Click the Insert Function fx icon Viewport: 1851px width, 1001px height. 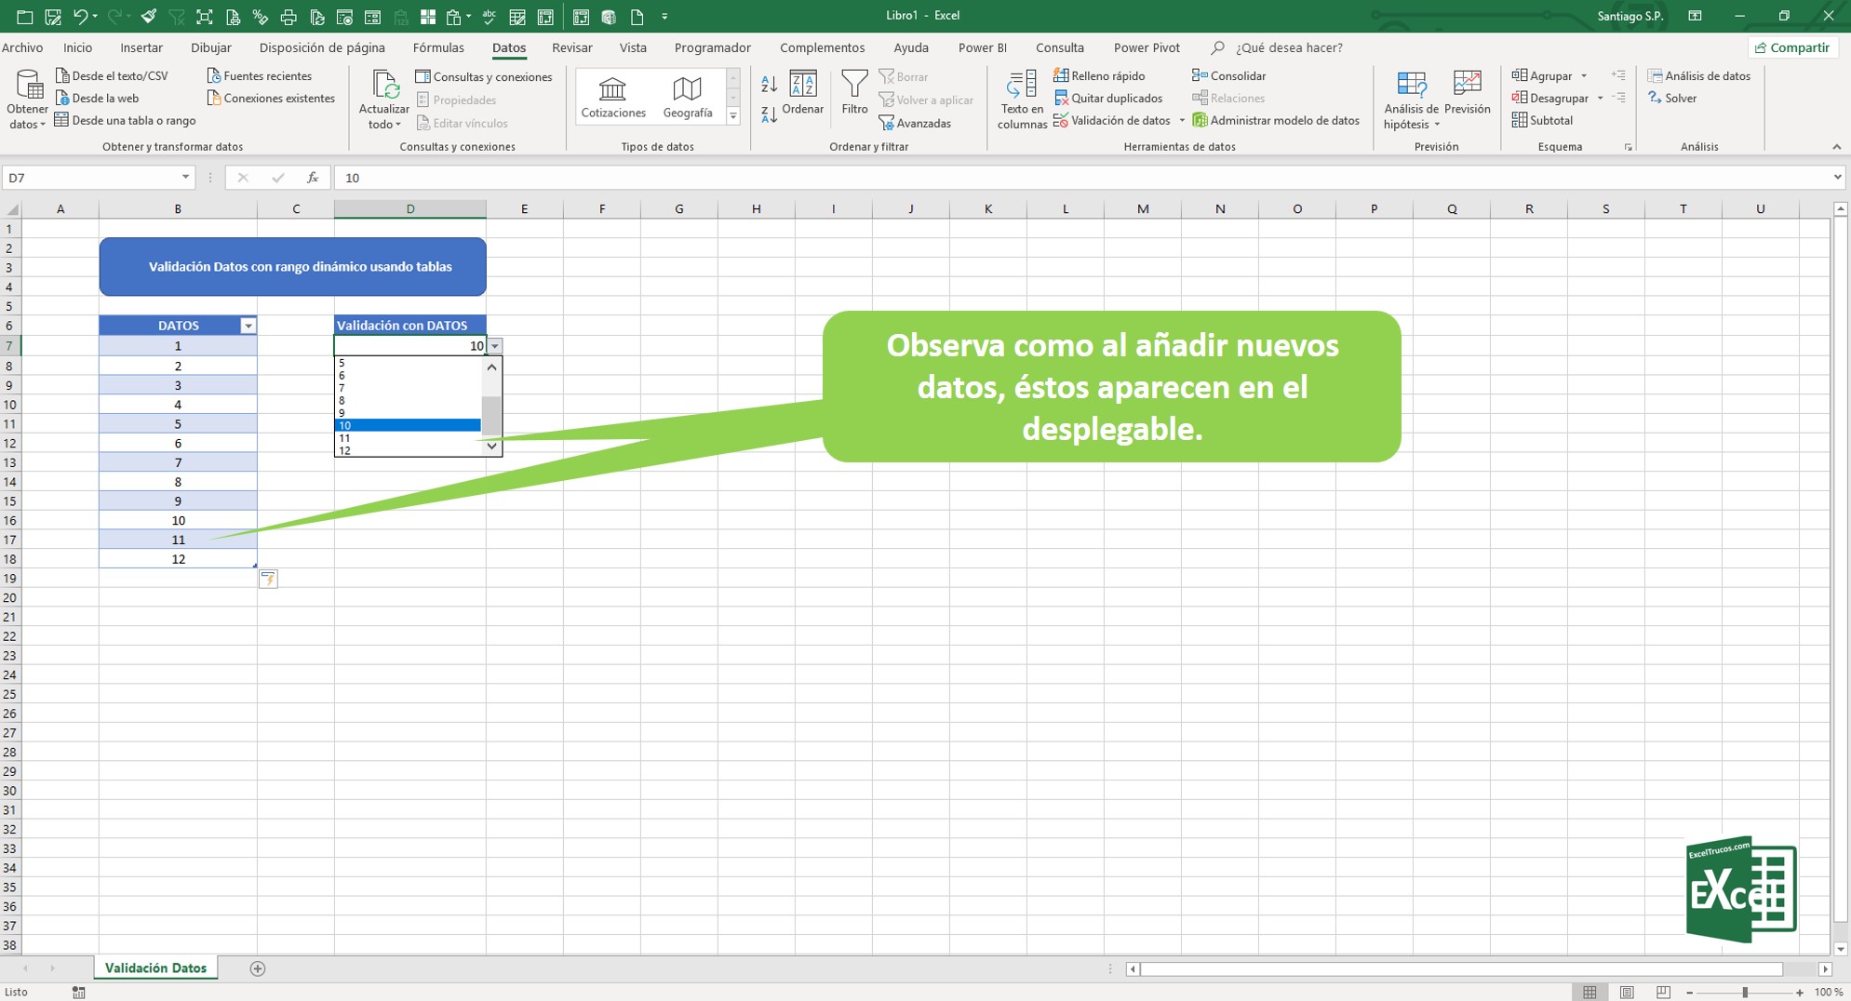313,178
